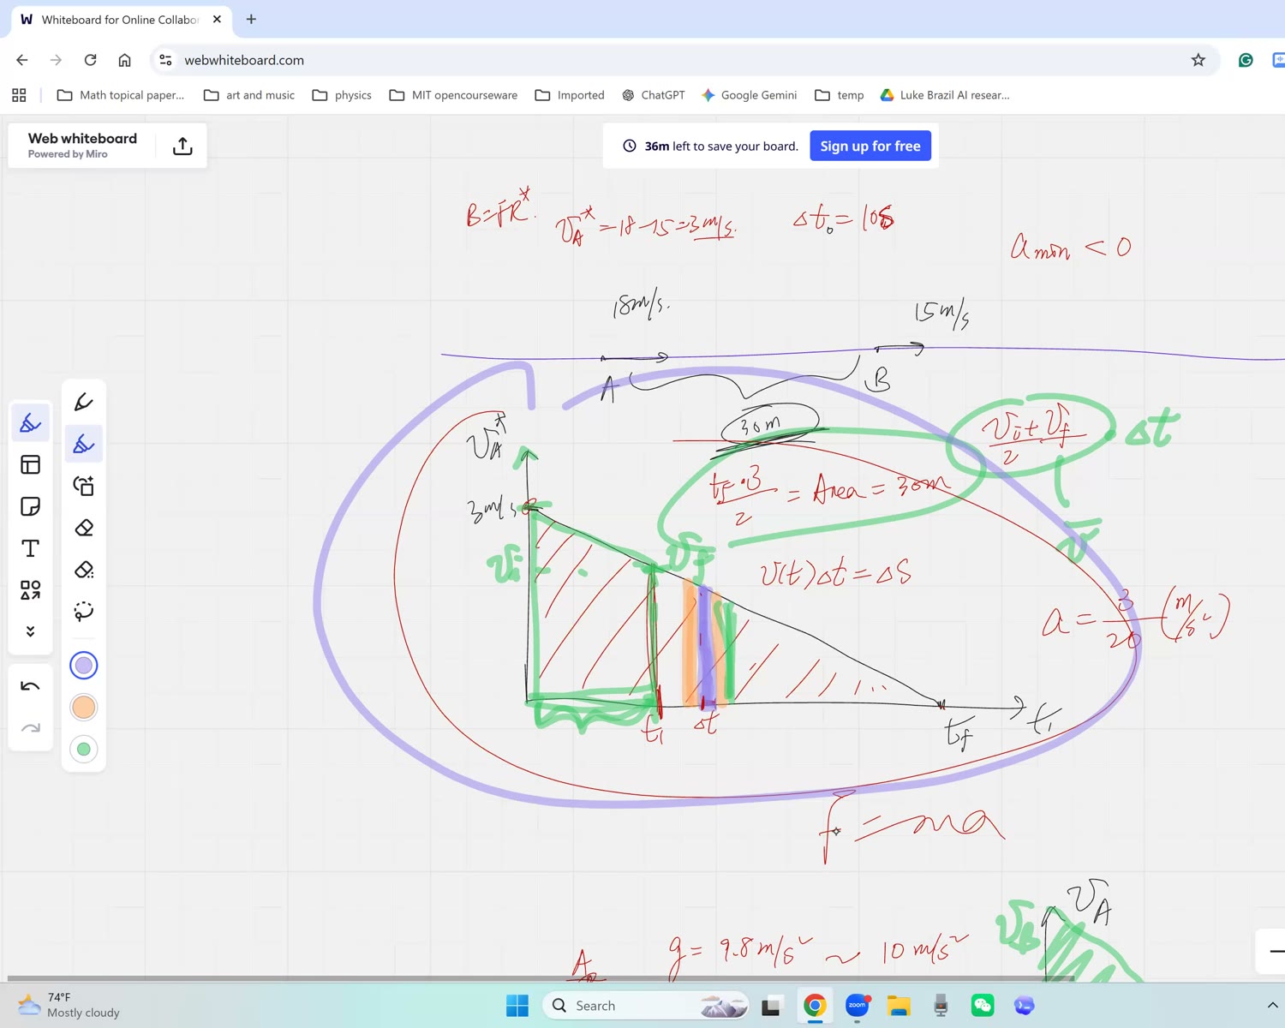
Task: Open the apps grid shortcut
Action: (19, 95)
